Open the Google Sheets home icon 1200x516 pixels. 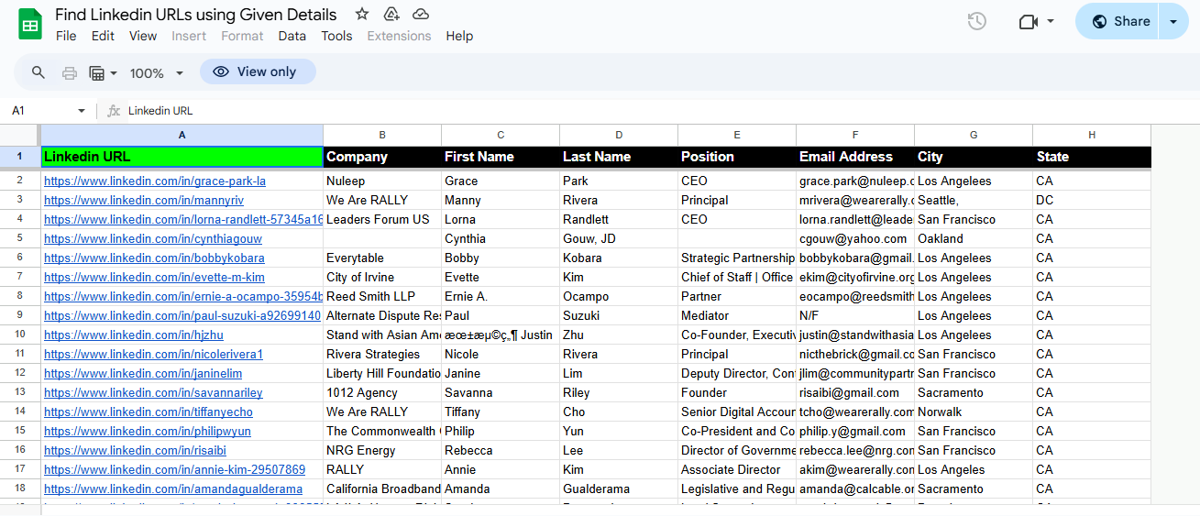coord(30,24)
